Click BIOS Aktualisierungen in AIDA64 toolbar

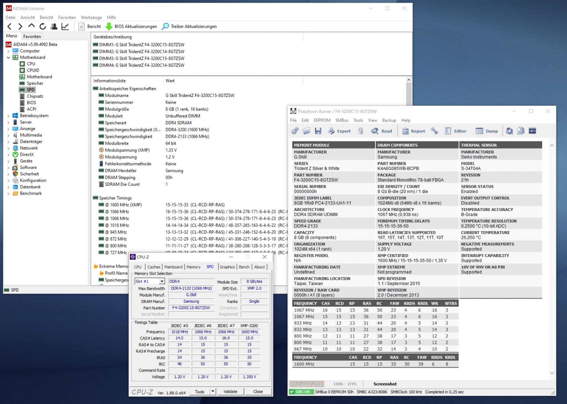131,27
